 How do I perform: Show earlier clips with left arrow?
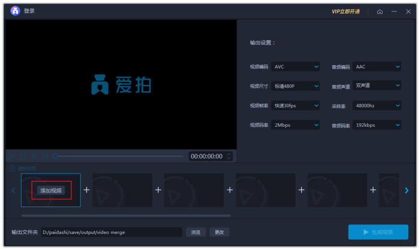(x=13, y=190)
